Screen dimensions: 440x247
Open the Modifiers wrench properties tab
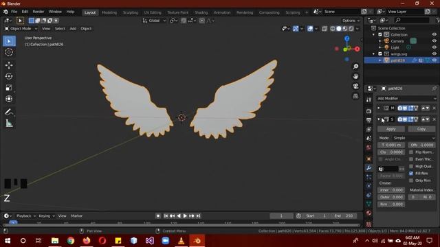368,168
